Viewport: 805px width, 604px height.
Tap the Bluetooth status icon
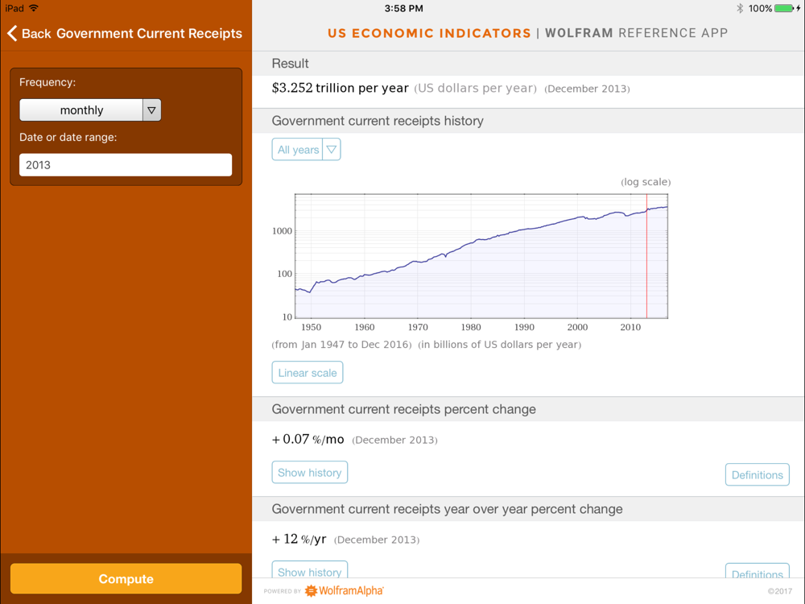coord(740,8)
